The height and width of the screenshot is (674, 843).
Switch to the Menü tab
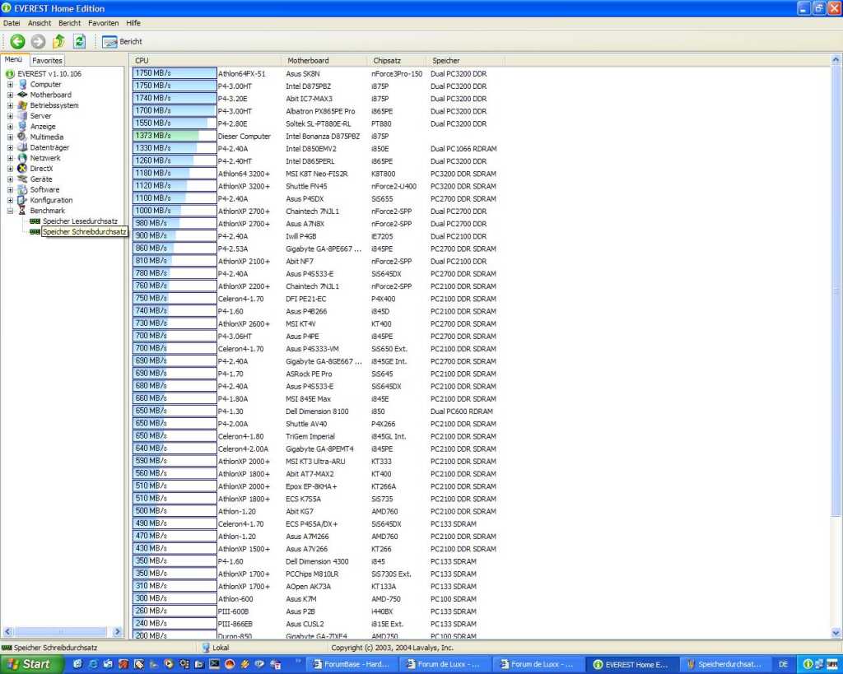[x=13, y=59]
